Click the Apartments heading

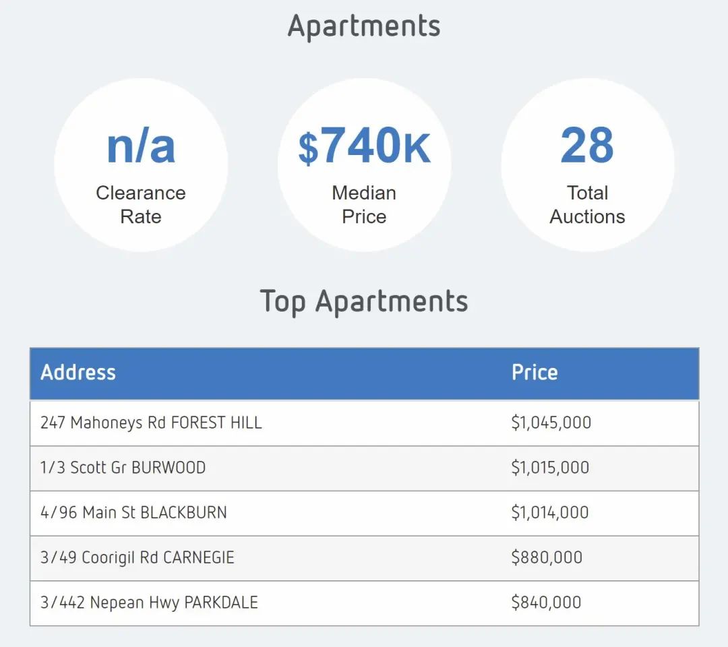coord(364,26)
